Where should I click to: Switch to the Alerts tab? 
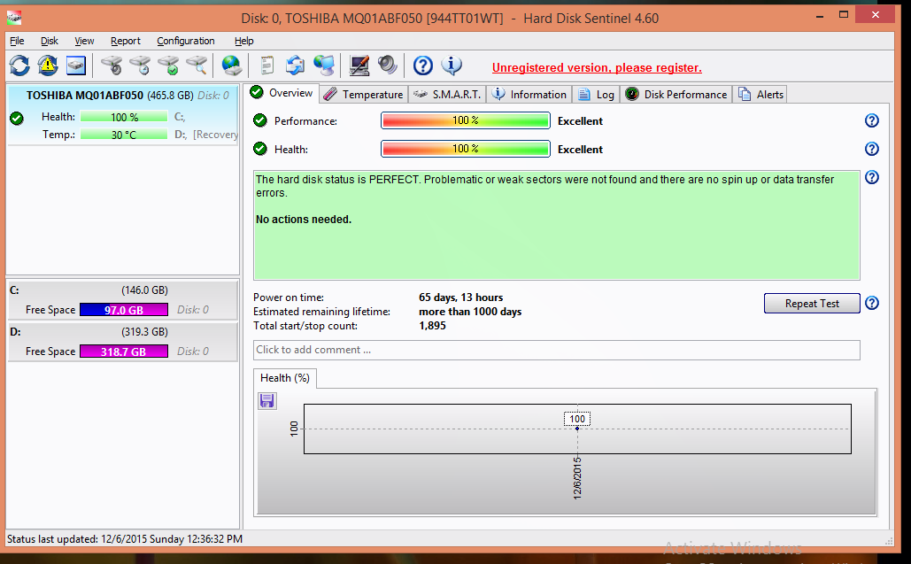tap(760, 94)
